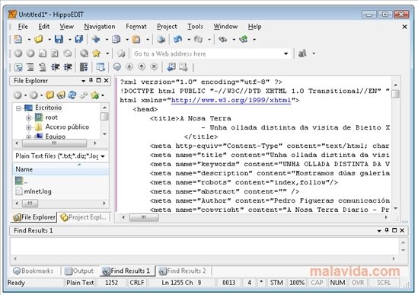418x295 pixels.
Task: Open the web address dropdown
Action: tap(286, 53)
